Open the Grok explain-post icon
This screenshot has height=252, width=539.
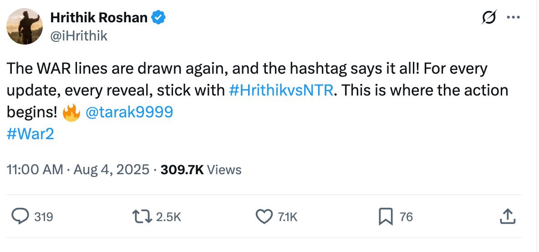489,17
